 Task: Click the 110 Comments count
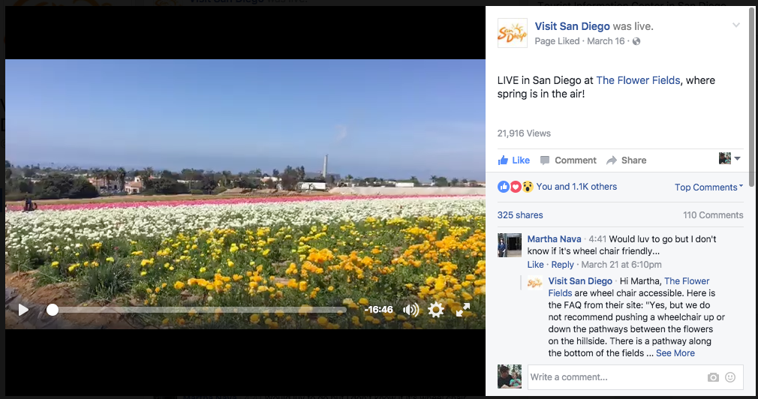click(x=713, y=215)
